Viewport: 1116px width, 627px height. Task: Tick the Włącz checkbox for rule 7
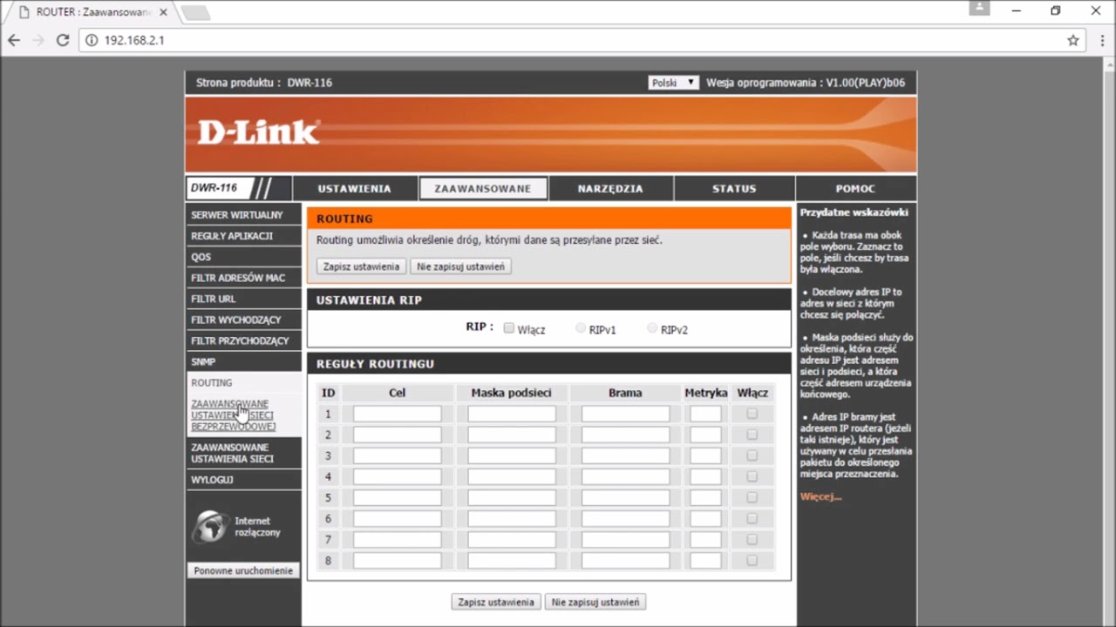pyautogui.click(x=752, y=539)
